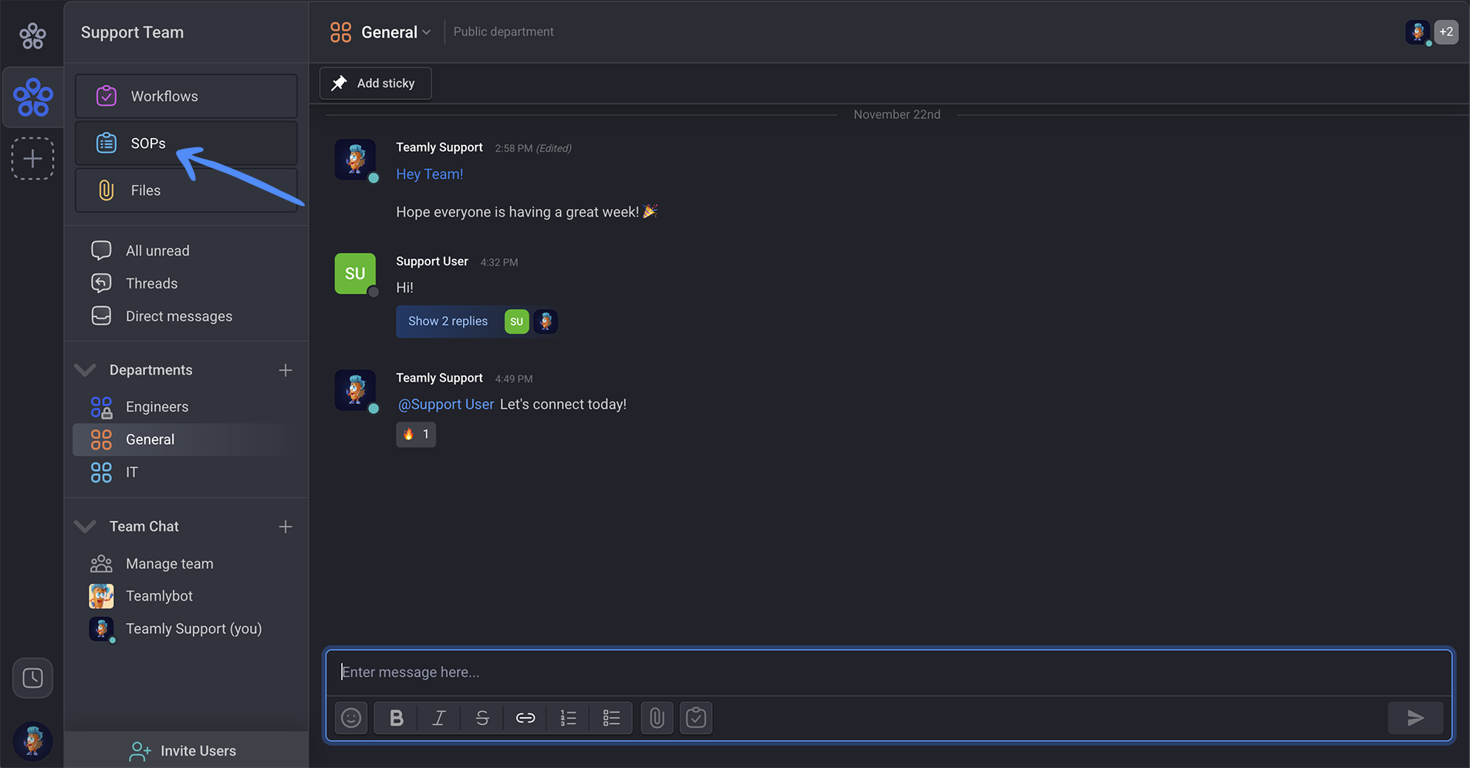Open the clock history icon in left rail
The width and height of the screenshot is (1470, 768).
[x=32, y=678]
